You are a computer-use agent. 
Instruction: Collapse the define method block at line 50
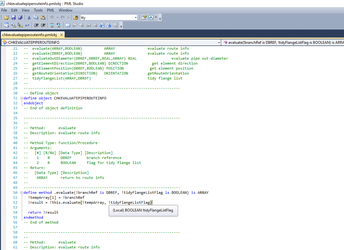click(x=22, y=193)
